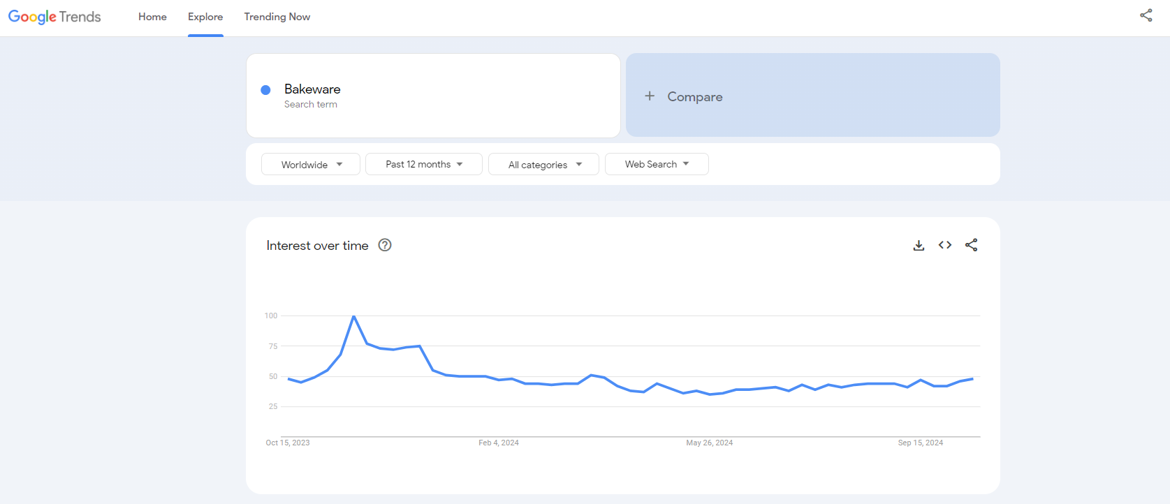1170x504 pixels.
Task: Click the page share icon in header
Action: point(1146,15)
